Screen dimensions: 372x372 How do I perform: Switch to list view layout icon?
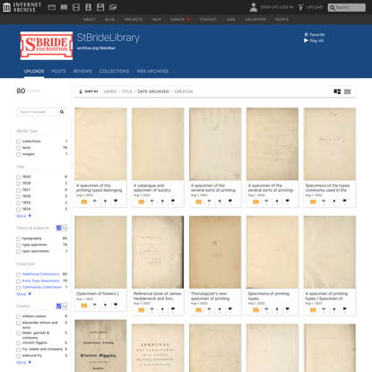(x=347, y=91)
